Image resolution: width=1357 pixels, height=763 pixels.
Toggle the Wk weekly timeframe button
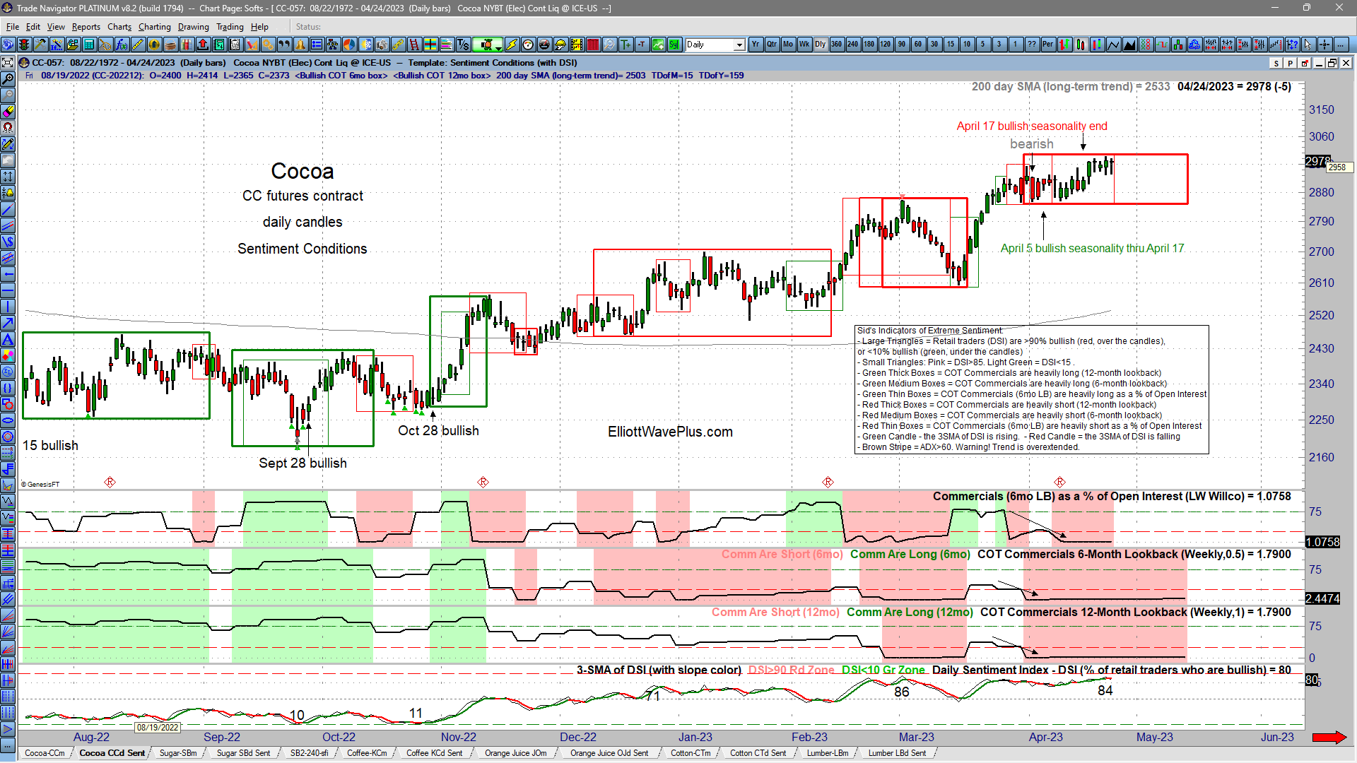point(804,45)
